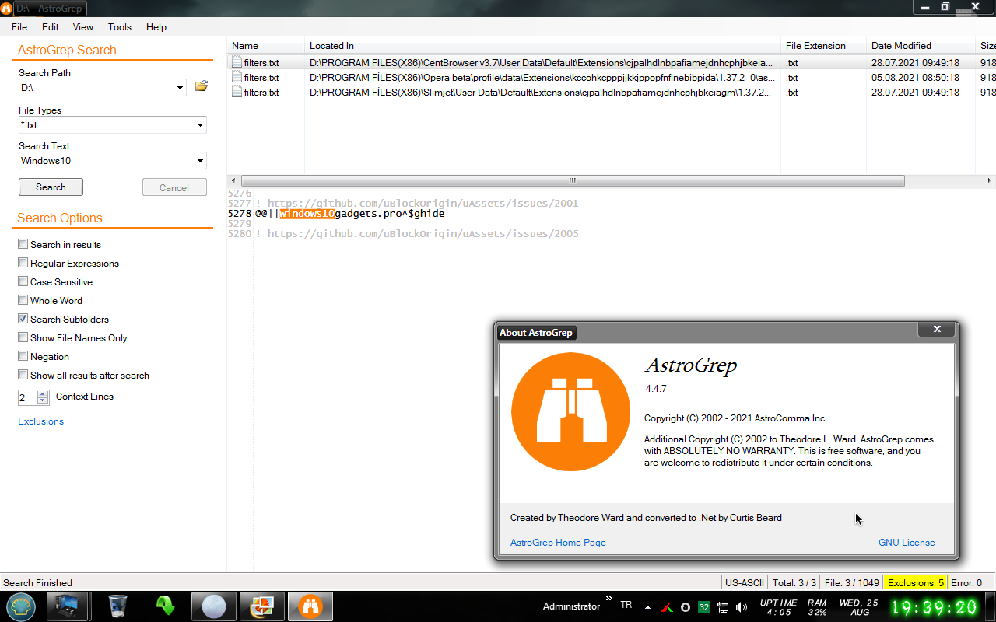Sort results by Name column
996x622 pixels.
pos(265,46)
